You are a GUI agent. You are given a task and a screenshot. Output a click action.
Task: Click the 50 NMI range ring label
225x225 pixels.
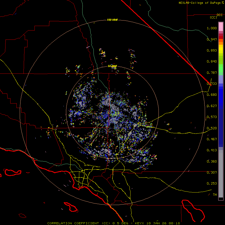click(x=112, y=66)
